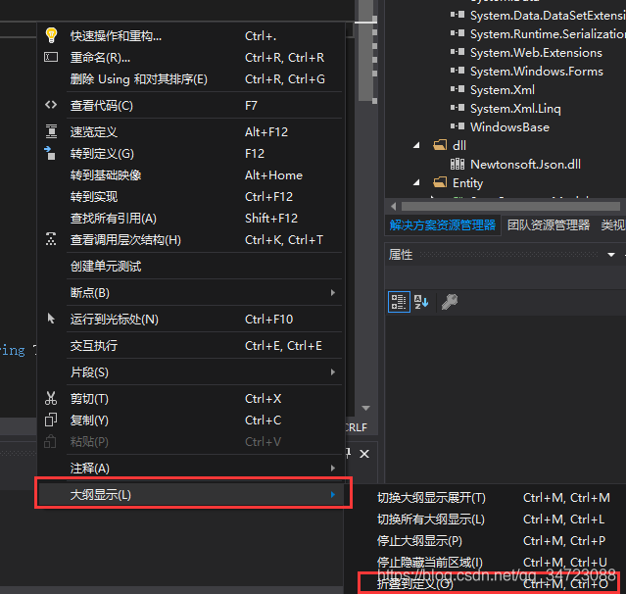Click the Peek Definition icon beside 速览定义
This screenshot has height=594, width=626.
pyautogui.click(x=51, y=131)
